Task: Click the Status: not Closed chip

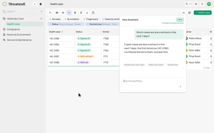Action: 156,65
